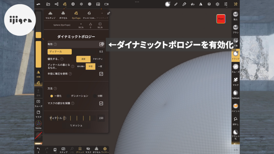Toggle マスク visibility in bottom bar
This screenshot has width=274, height=154.
coord(88,150)
